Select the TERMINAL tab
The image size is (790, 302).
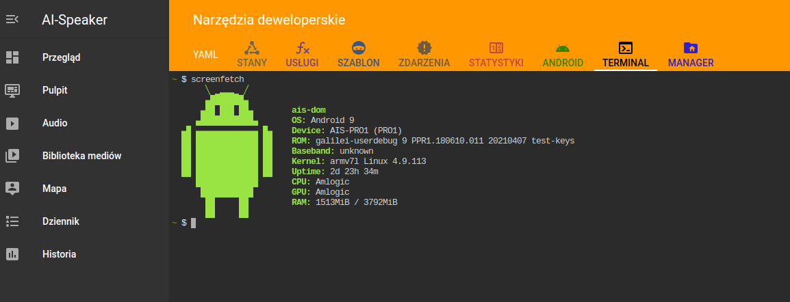click(x=626, y=55)
